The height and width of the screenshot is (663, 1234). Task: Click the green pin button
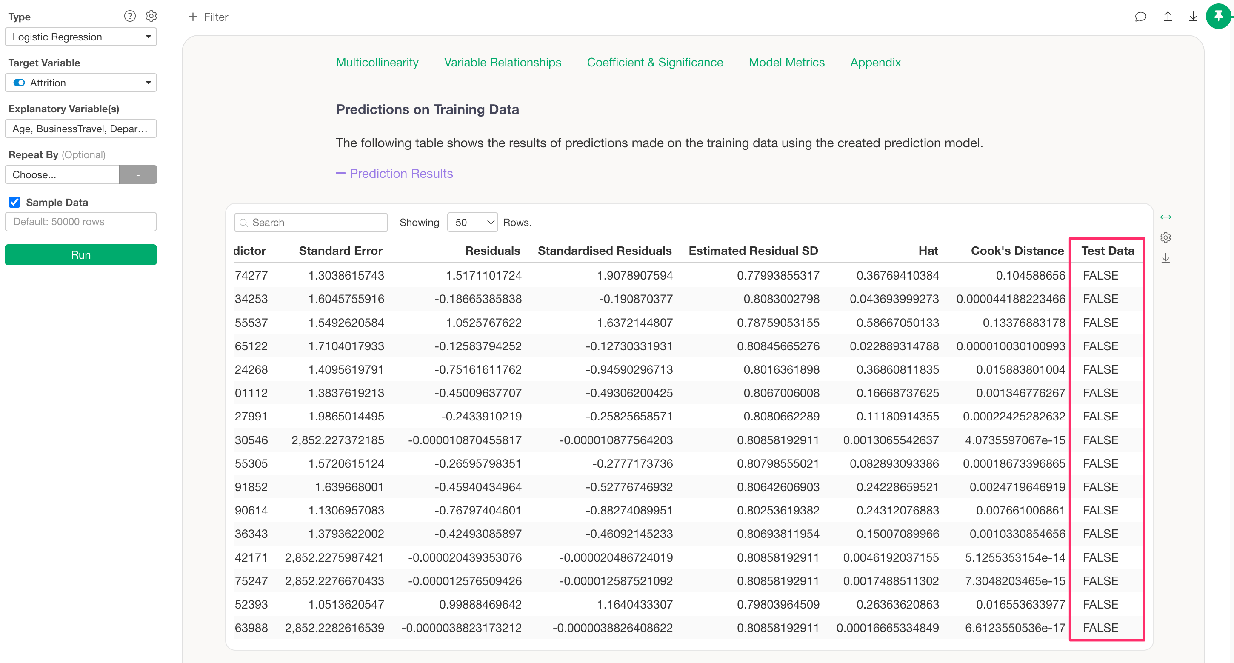point(1218,17)
